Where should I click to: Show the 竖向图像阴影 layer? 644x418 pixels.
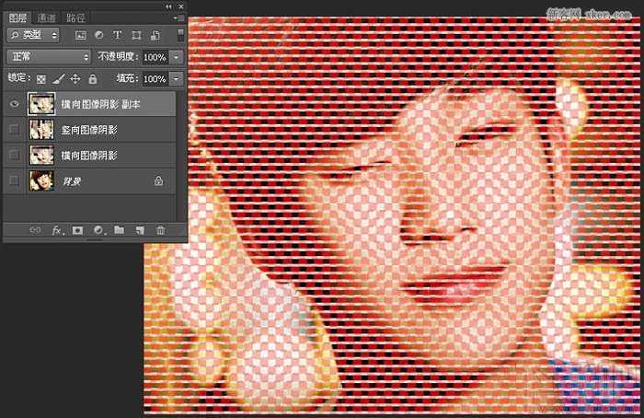15,130
